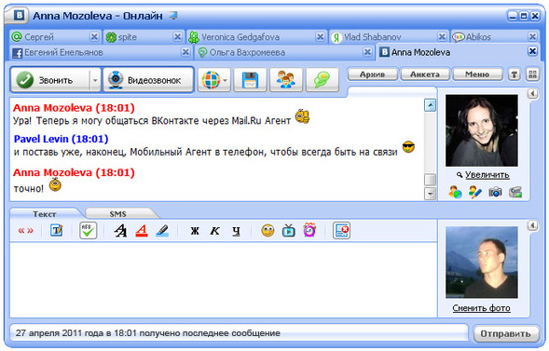Collapse Anna's photo panel with arrow
The height and width of the screenshot is (351, 549).
click(x=532, y=93)
